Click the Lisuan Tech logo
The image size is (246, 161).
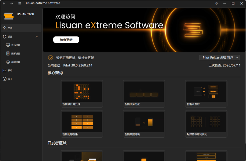click(9, 16)
